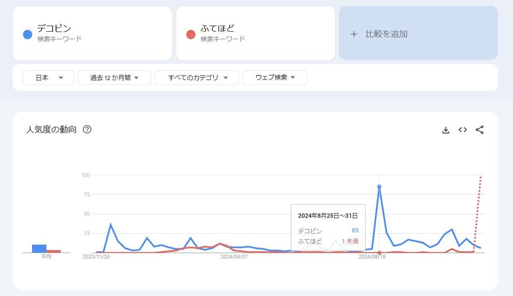
Task: Open the すべてのカテゴリ dropdown
Action: 197,78
